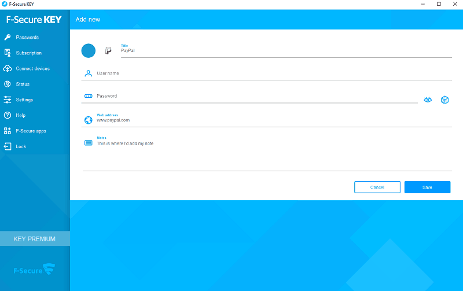Maximize the F-Secure KEY window
This screenshot has width=463, height=291.
pos(439,4)
